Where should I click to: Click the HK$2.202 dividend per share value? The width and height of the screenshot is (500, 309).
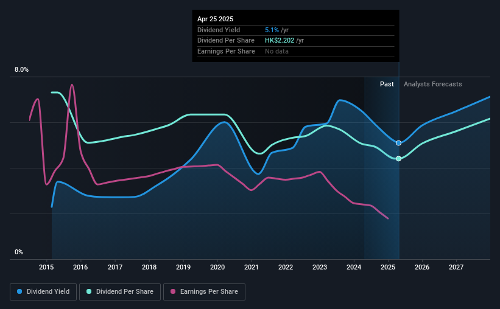[280, 41]
